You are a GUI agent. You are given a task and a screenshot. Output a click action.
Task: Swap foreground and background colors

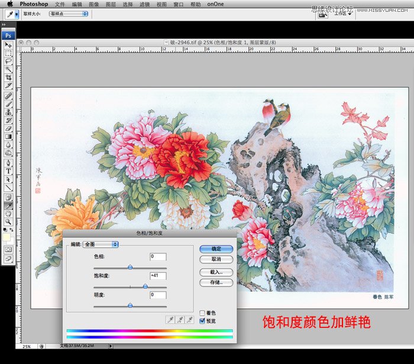point(11,230)
